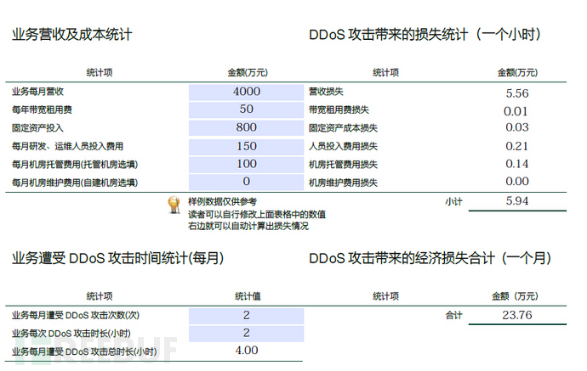Click the 样例数据仅供参考 note line
587x371 pixels.
coord(222,202)
